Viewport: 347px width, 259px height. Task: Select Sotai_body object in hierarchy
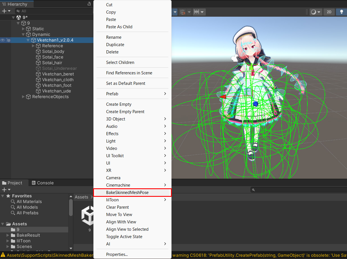tap(53, 51)
